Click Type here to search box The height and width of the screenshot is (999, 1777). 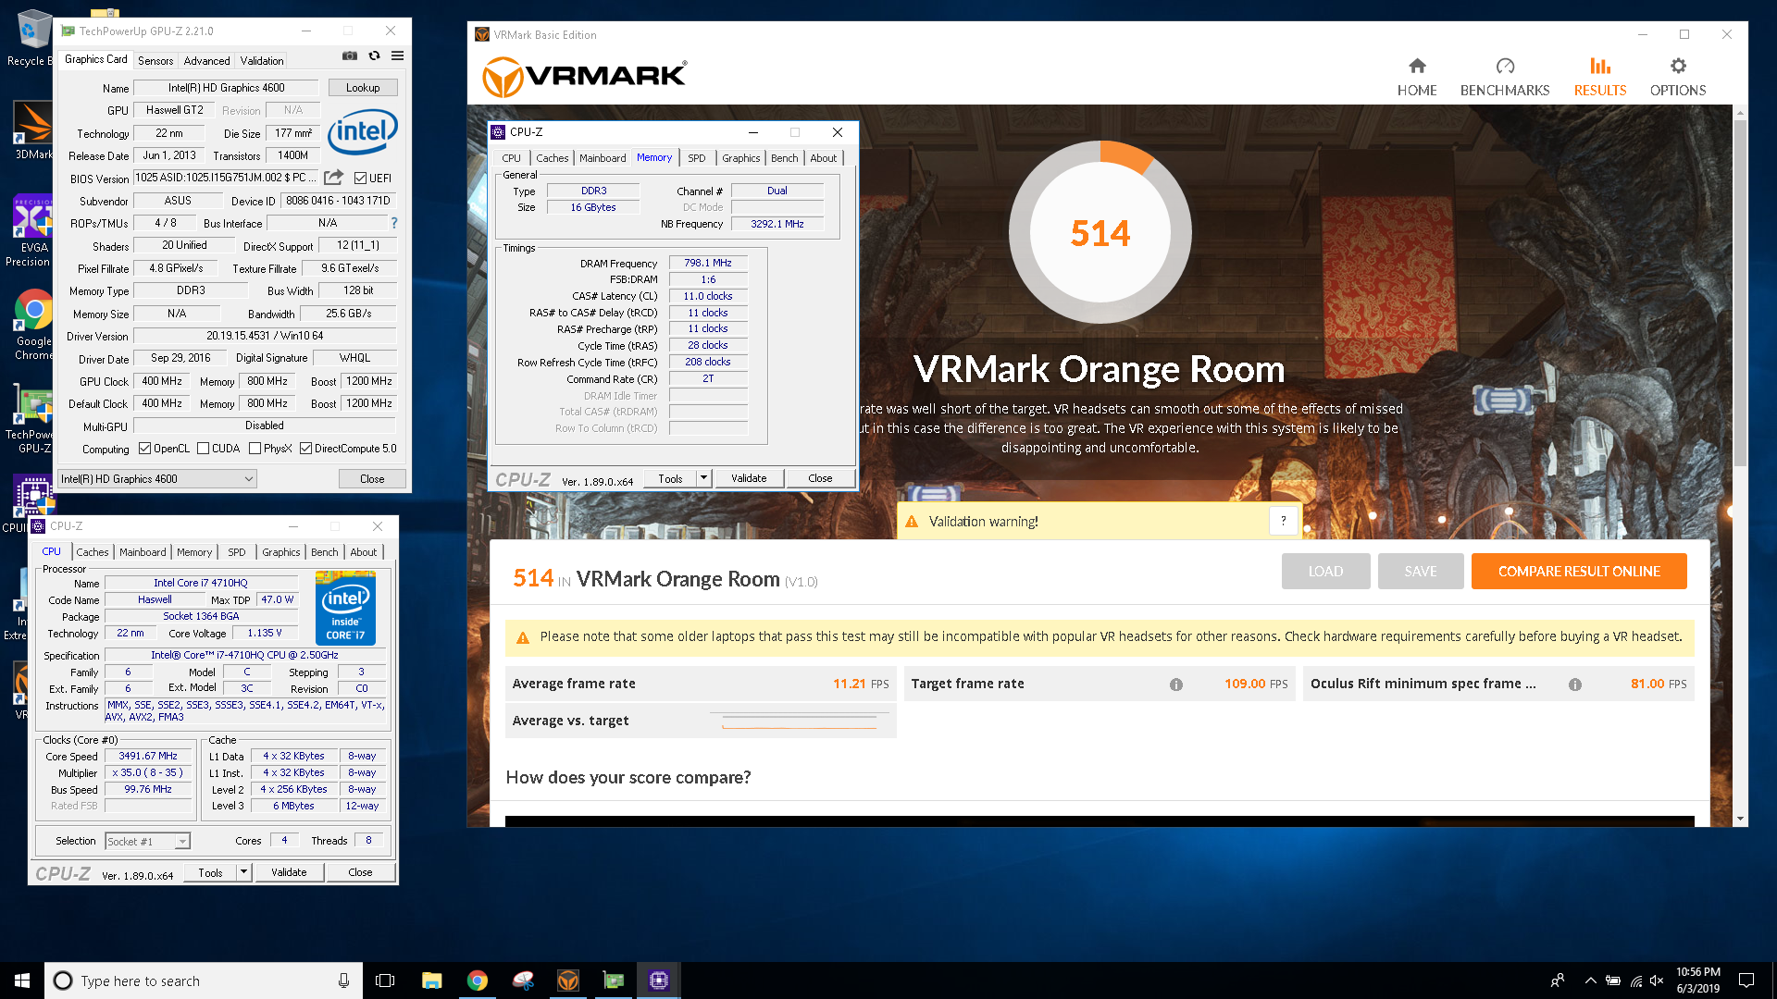point(204,980)
